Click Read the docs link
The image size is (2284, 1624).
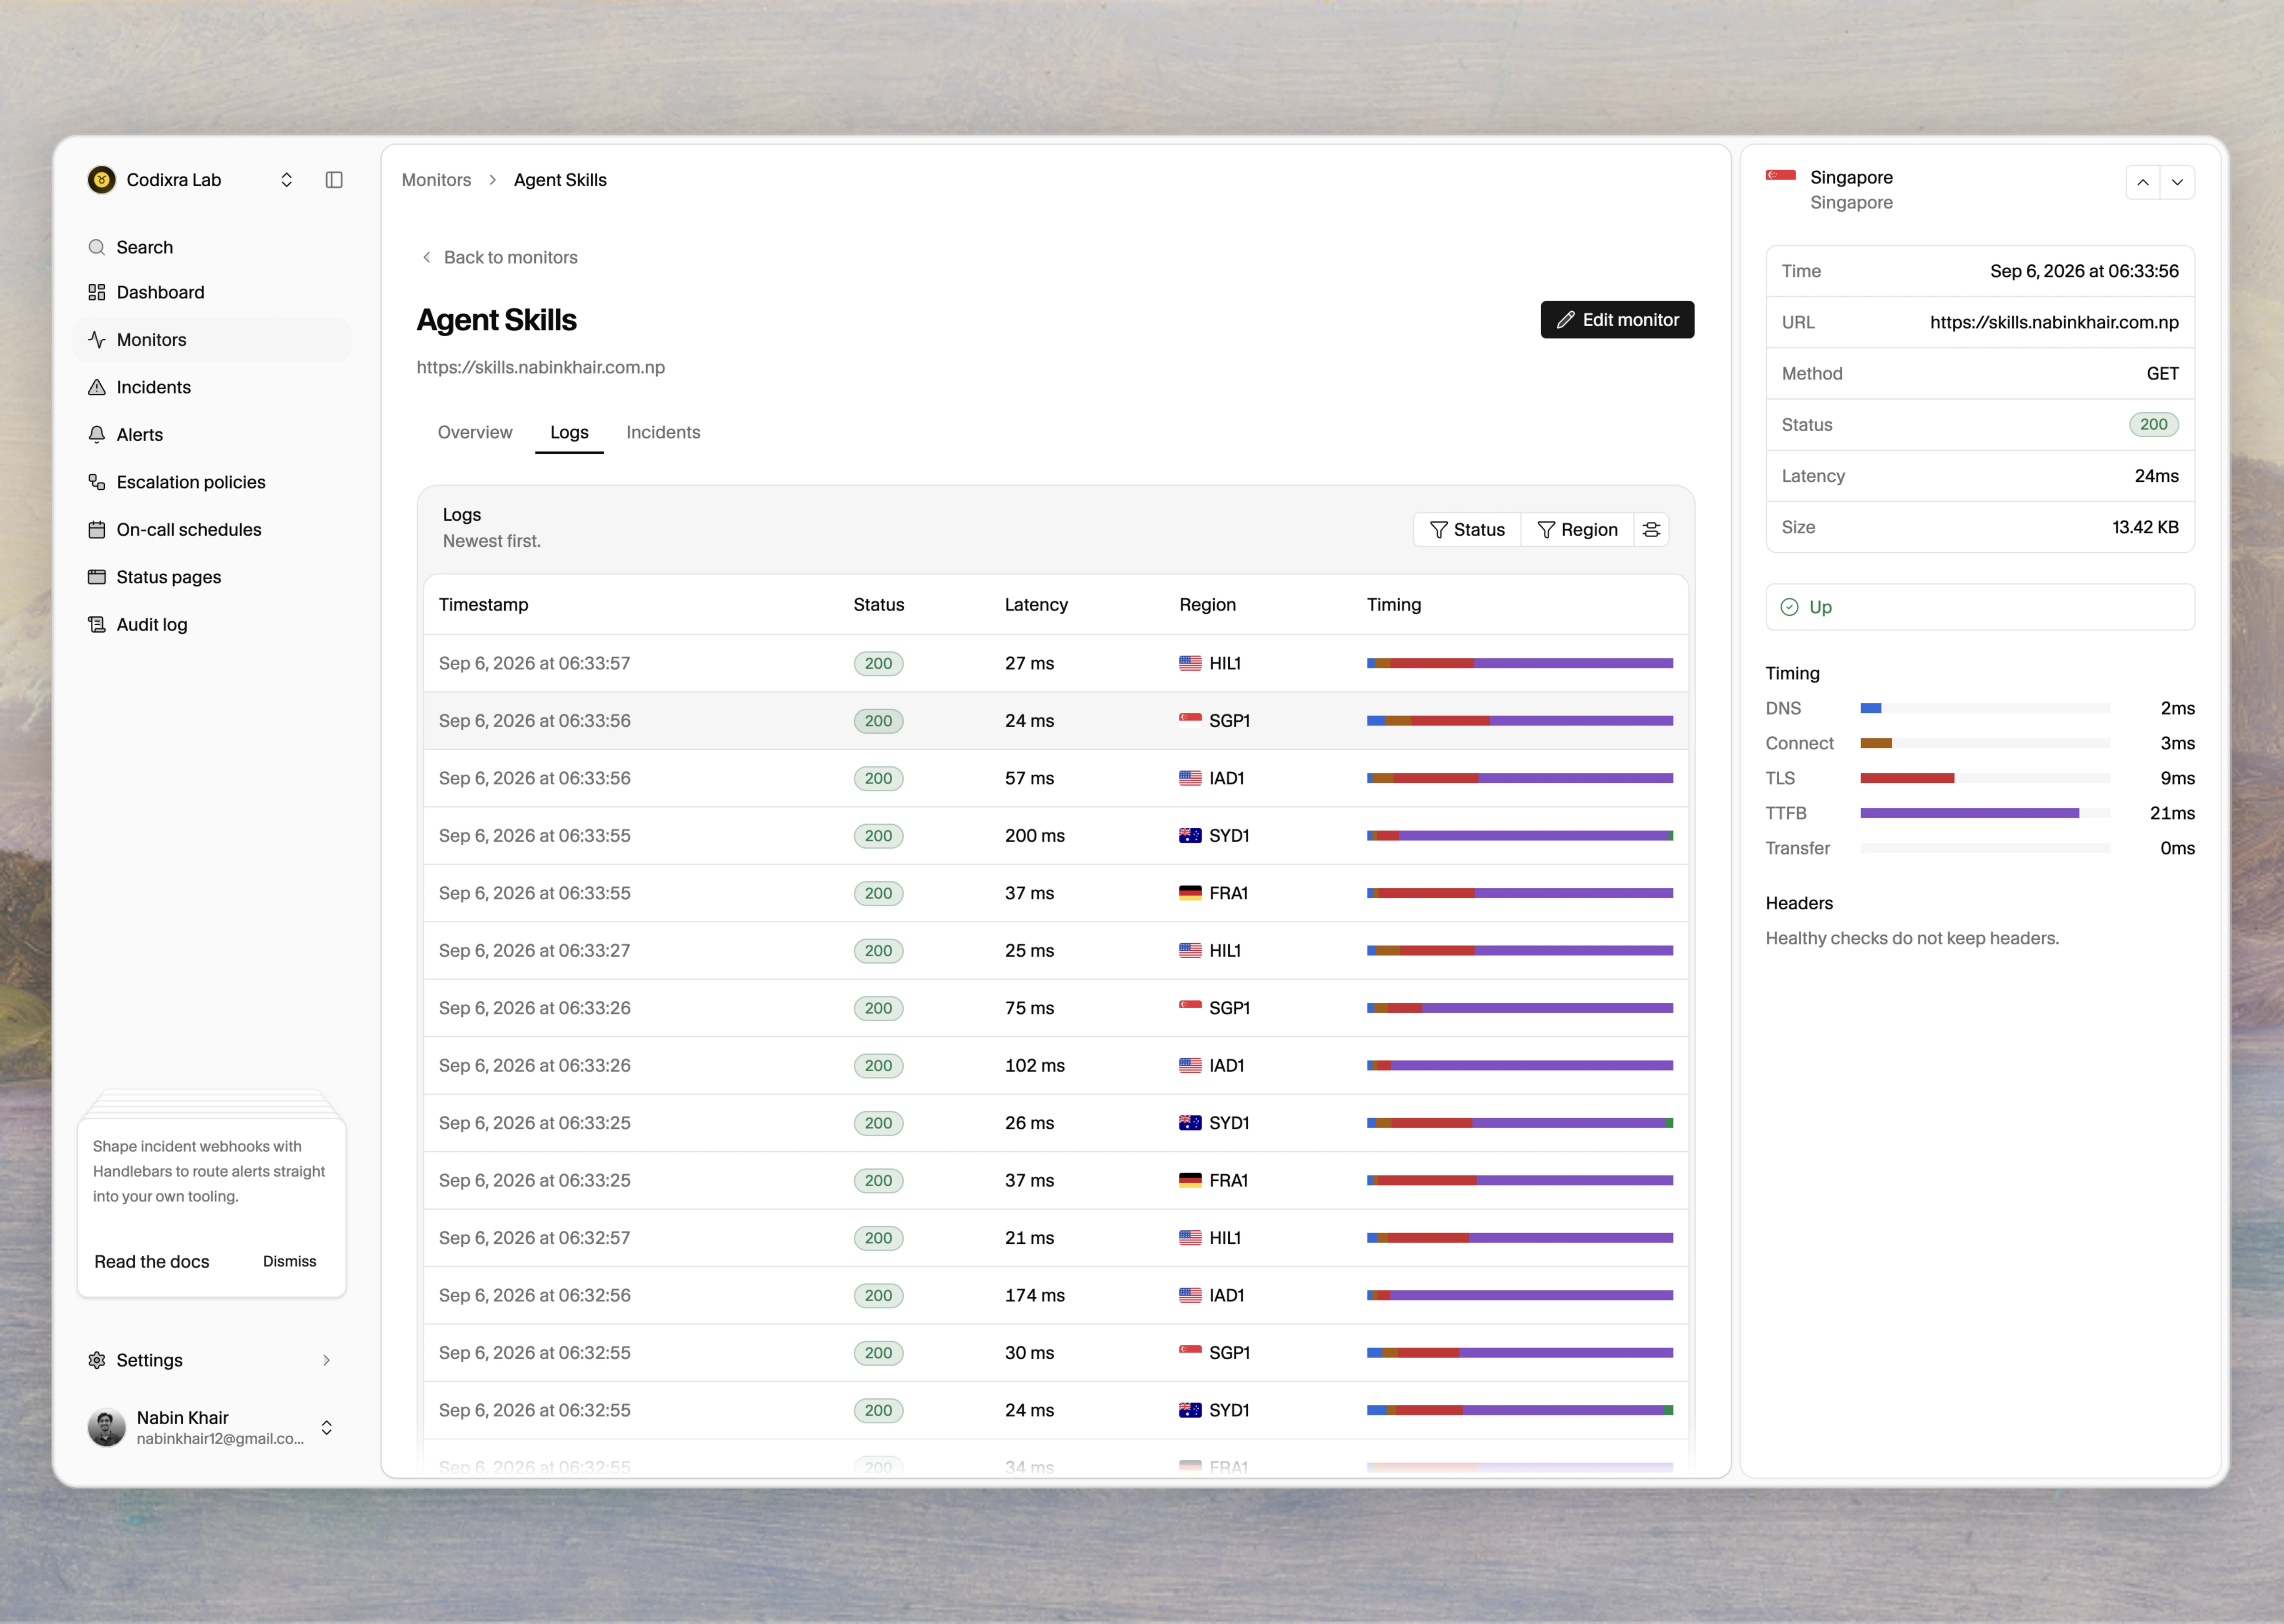tap(152, 1262)
